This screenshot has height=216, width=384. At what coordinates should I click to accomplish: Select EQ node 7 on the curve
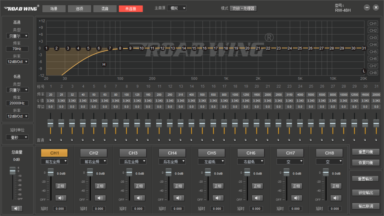tap(110, 48)
